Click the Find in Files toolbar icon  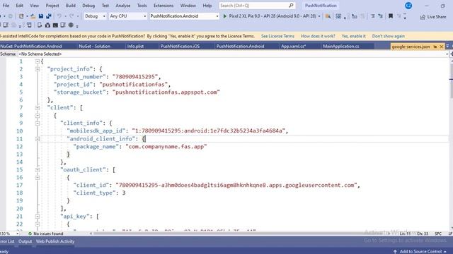point(328,16)
